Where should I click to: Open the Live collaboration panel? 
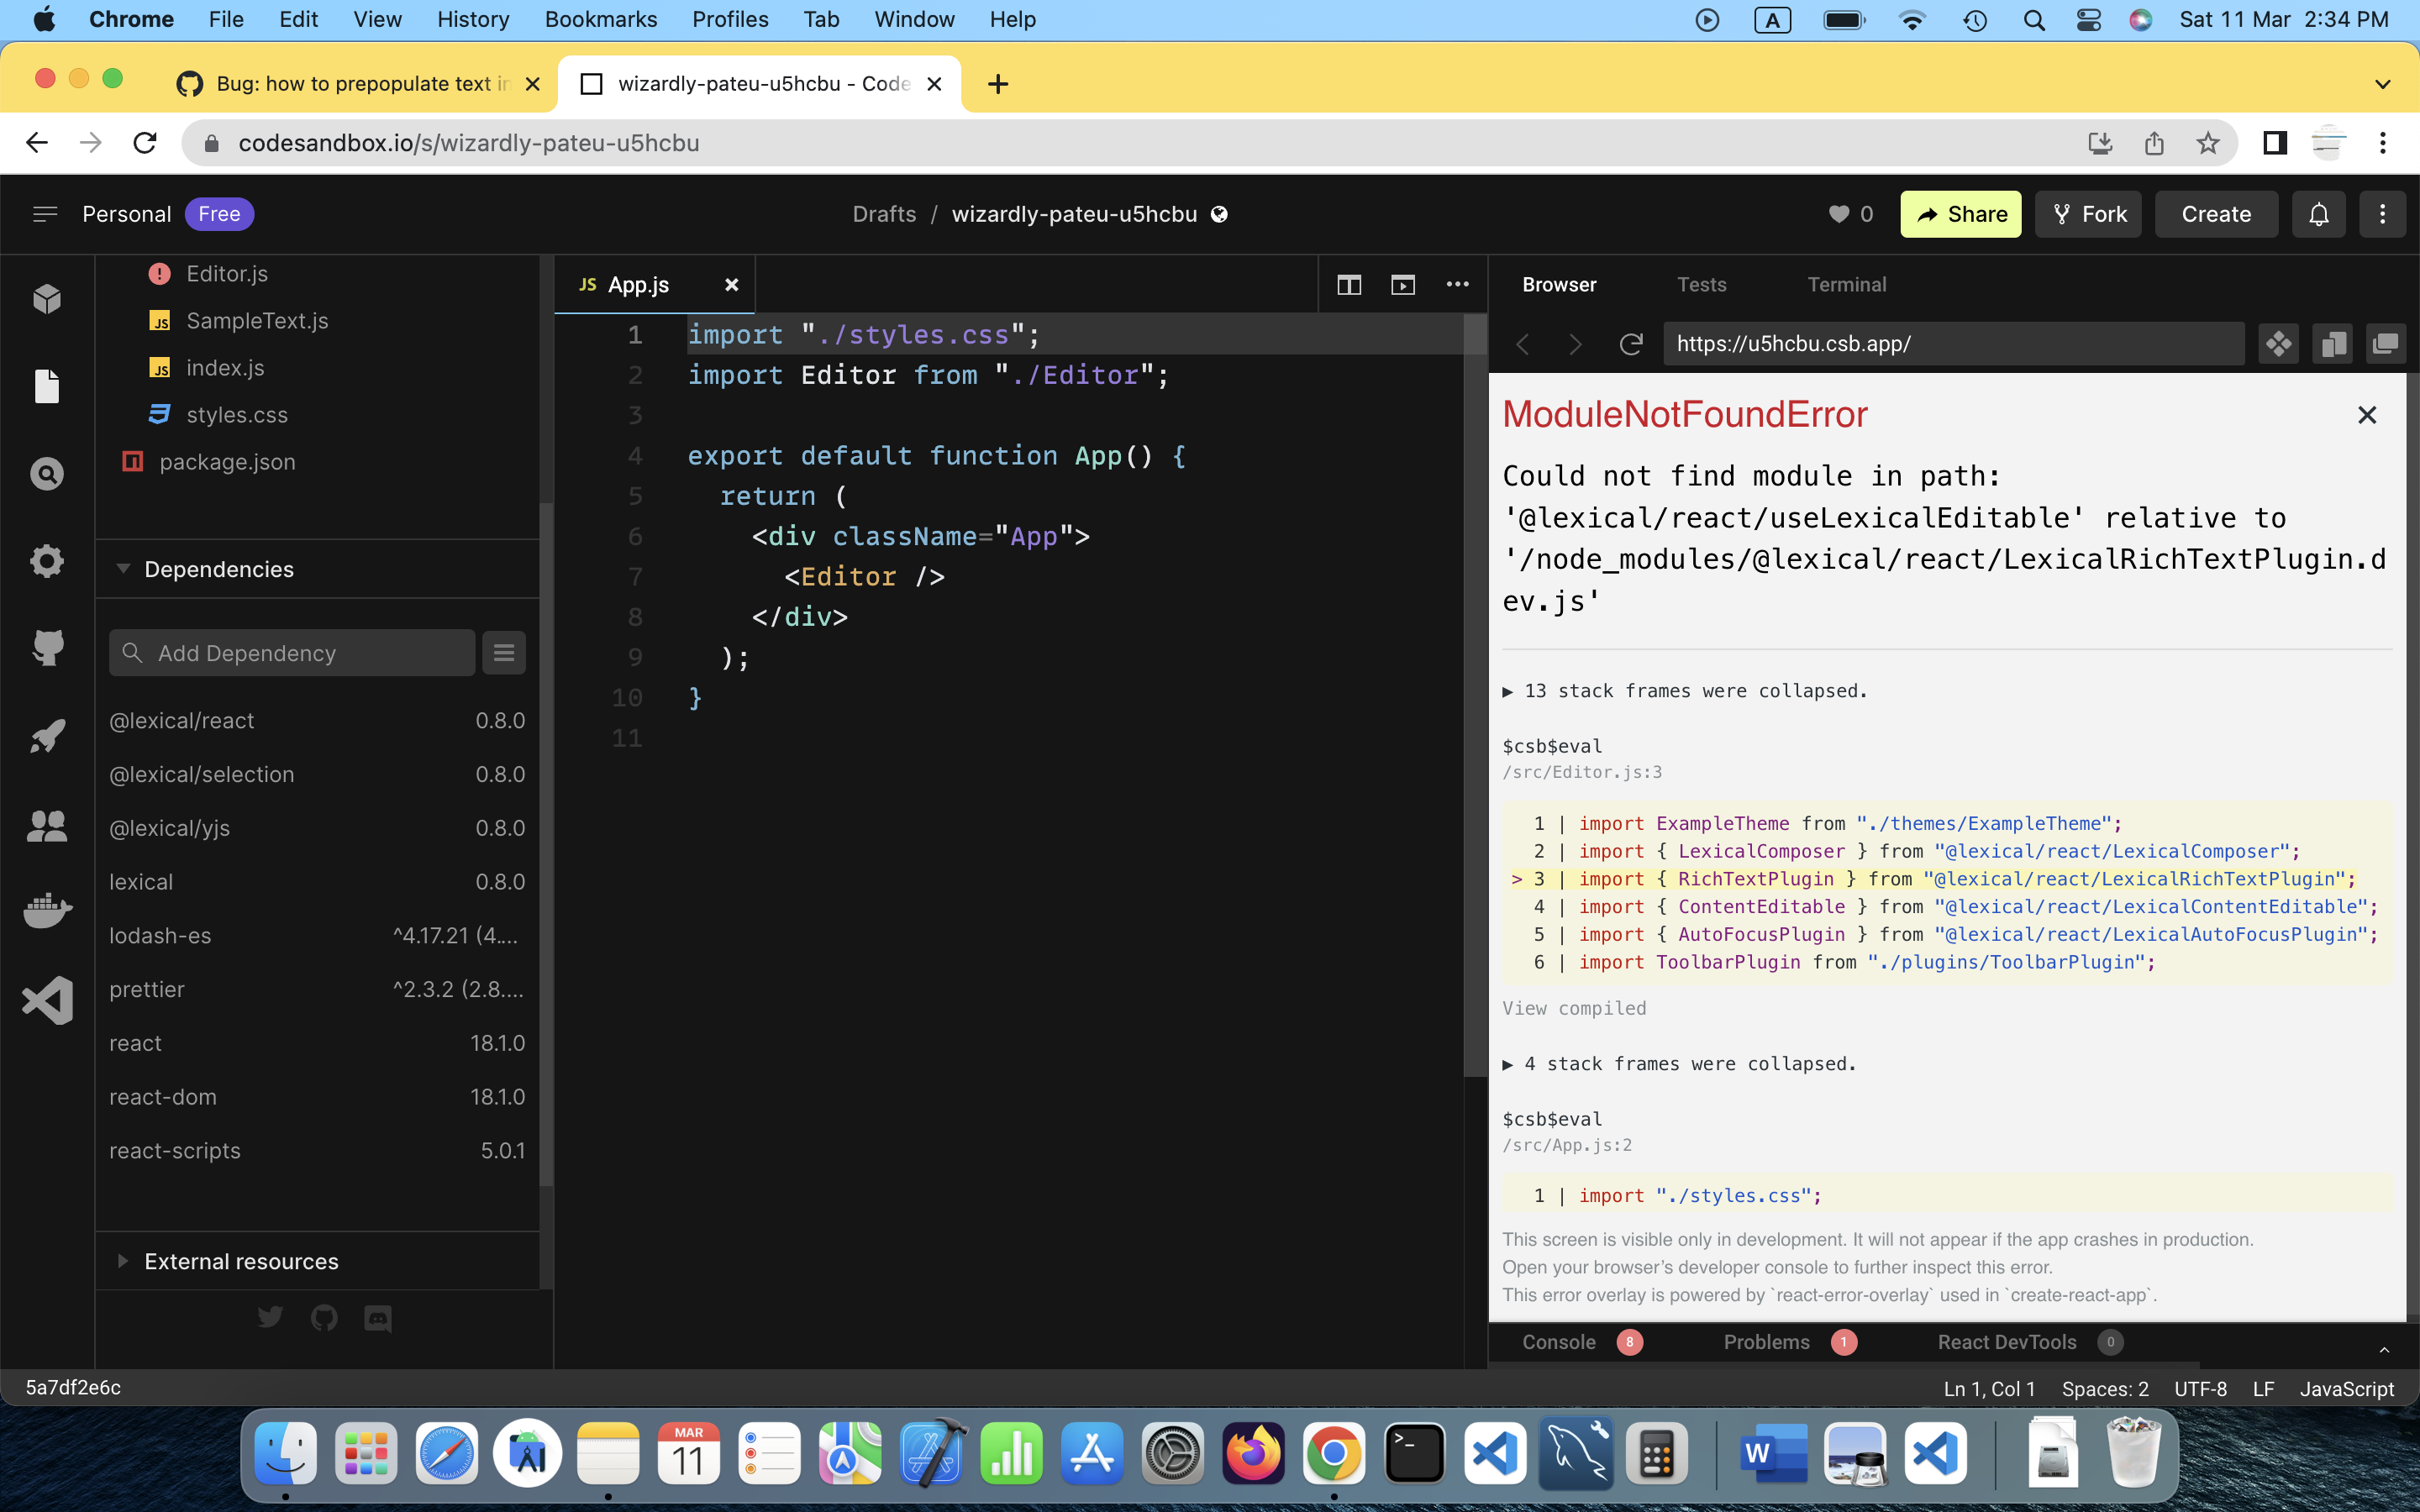[47, 825]
